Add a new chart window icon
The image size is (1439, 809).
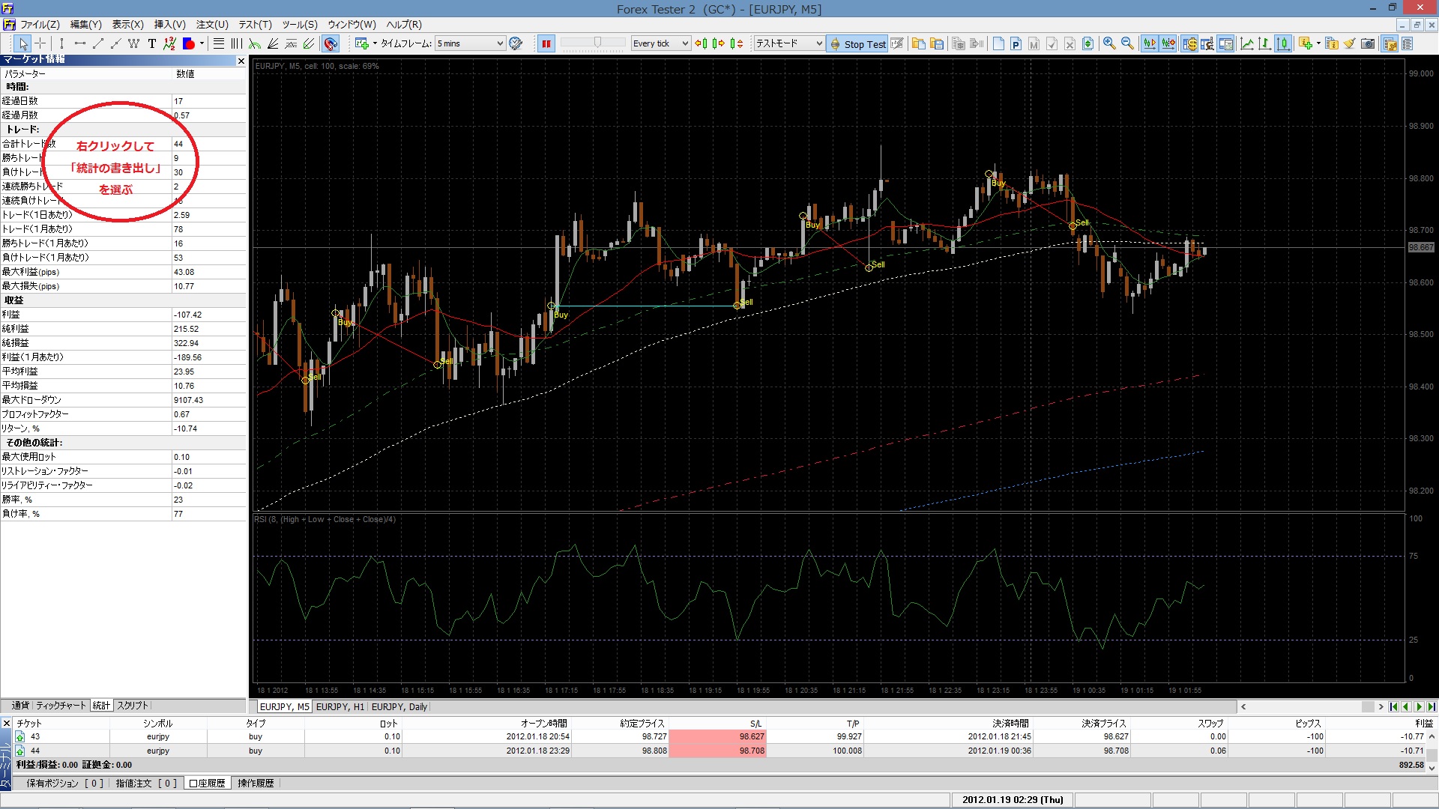pyautogui.click(x=362, y=43)
